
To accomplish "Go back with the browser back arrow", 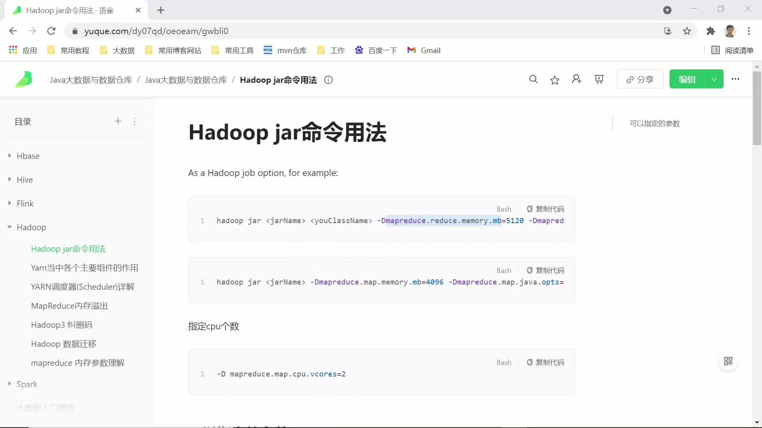I will [13, 31].
